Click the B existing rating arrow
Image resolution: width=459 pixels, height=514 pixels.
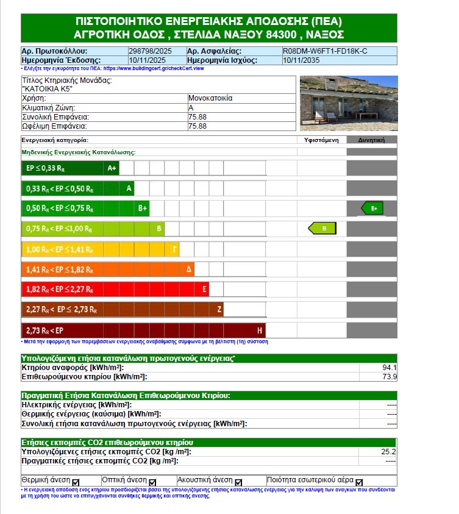click(x=322, y=229)
